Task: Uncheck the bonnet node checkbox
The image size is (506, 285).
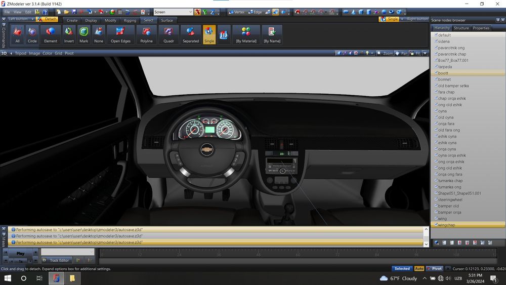Action: click(x=436, y=79)
